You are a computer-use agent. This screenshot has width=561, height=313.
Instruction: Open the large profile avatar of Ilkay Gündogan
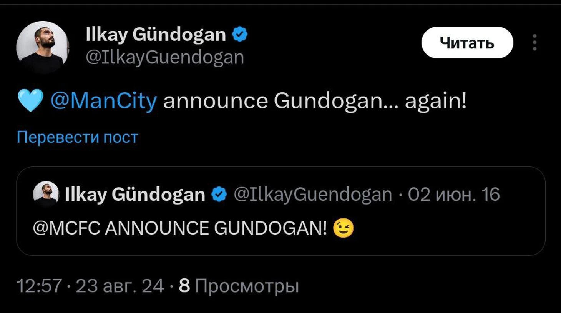pyautogui.click(x=43, y=47)
